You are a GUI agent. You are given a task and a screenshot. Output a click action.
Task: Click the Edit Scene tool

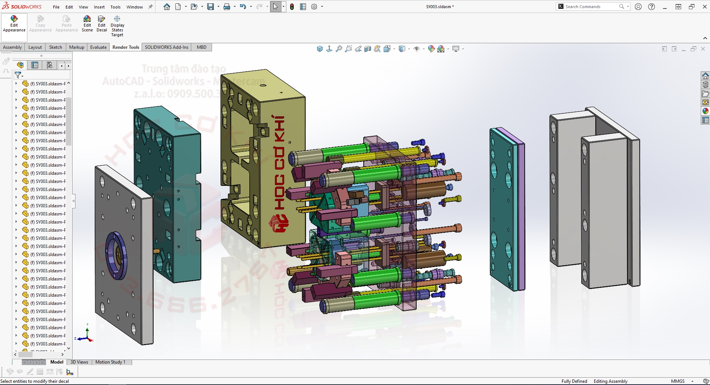click(87, 24)
